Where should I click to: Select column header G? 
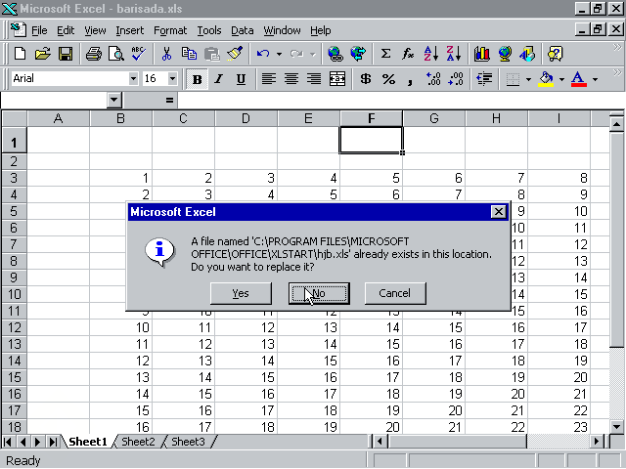(434, 118)
